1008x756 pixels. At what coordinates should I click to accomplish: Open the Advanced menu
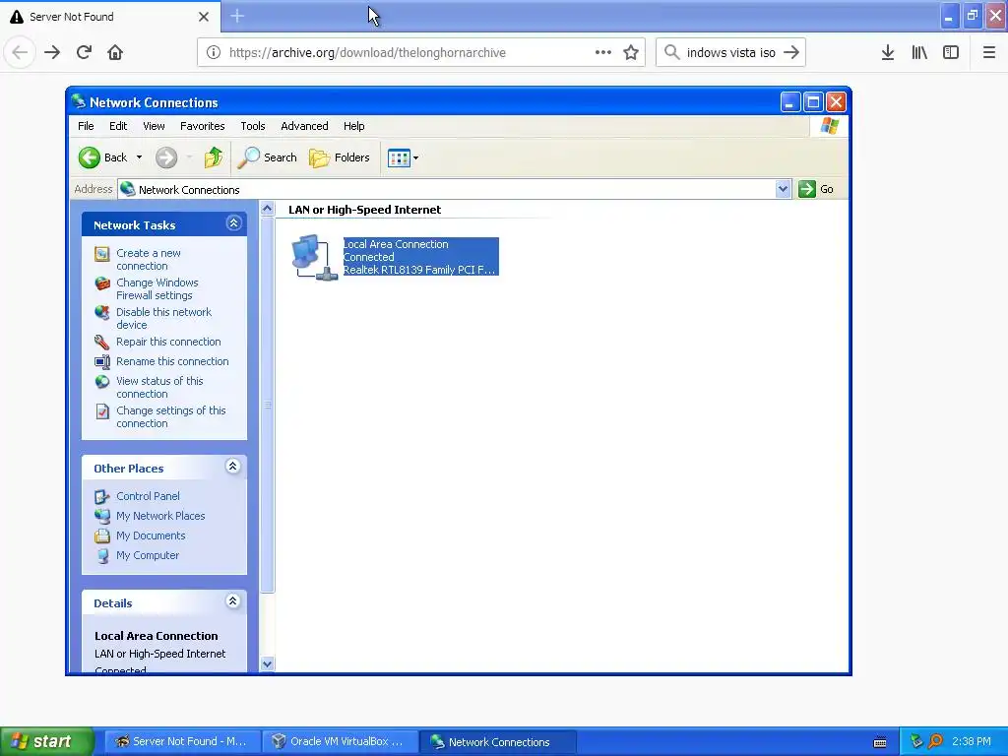click(304, 126)
